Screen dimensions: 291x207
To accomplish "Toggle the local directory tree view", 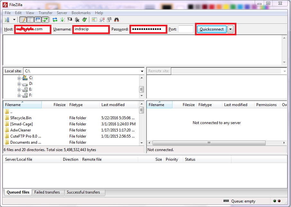I will pos(31,20).
